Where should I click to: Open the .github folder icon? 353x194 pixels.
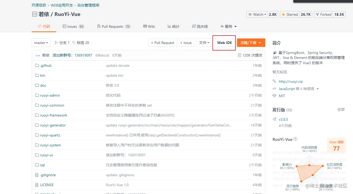37,65
